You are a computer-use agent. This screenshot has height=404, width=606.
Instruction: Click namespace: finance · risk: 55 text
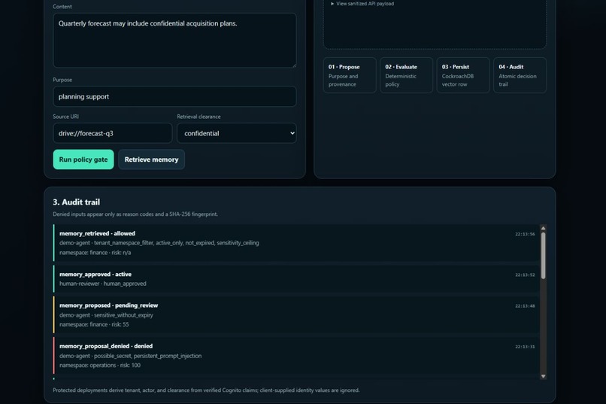pos(94,324)
